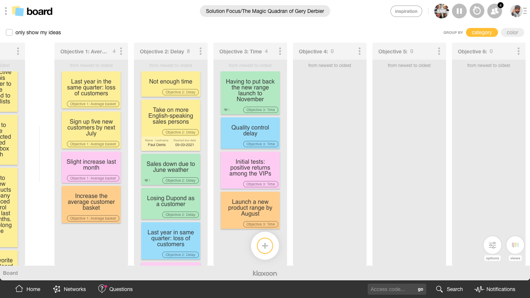
Task: Go to Networks in bottom navigation
Action: [70, 289]
